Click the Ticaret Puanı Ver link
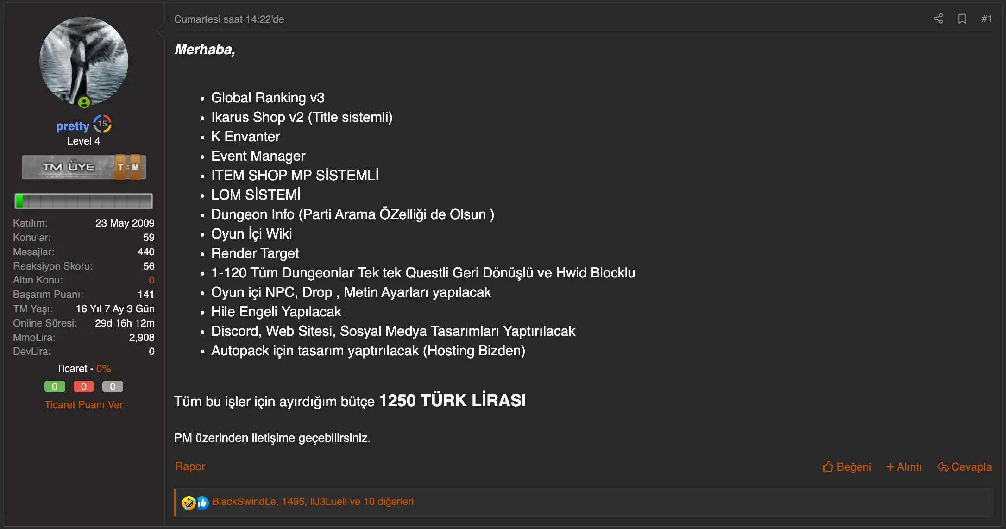1006x529 pixels. [x=84, y=404]
